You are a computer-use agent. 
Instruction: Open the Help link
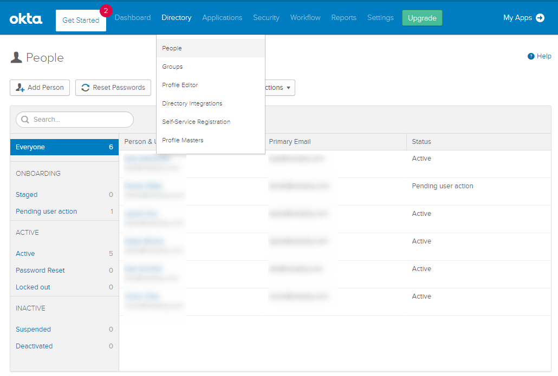click(540, 56)
